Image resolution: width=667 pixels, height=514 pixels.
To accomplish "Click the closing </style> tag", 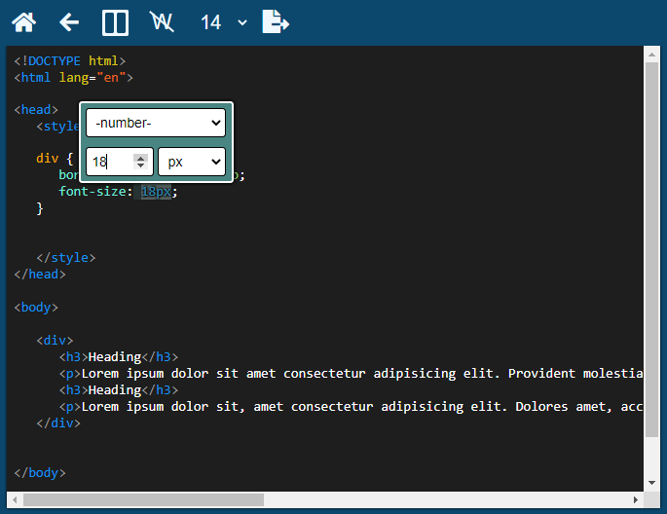I will click(66, 258).
